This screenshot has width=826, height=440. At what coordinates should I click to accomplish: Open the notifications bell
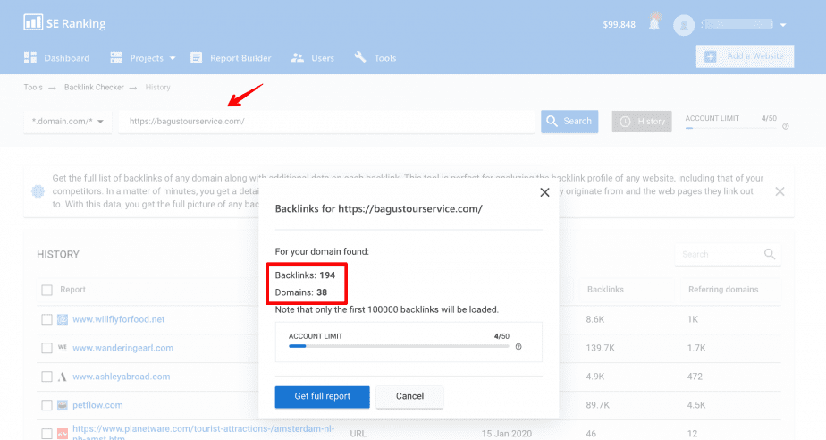click(654, 22)
